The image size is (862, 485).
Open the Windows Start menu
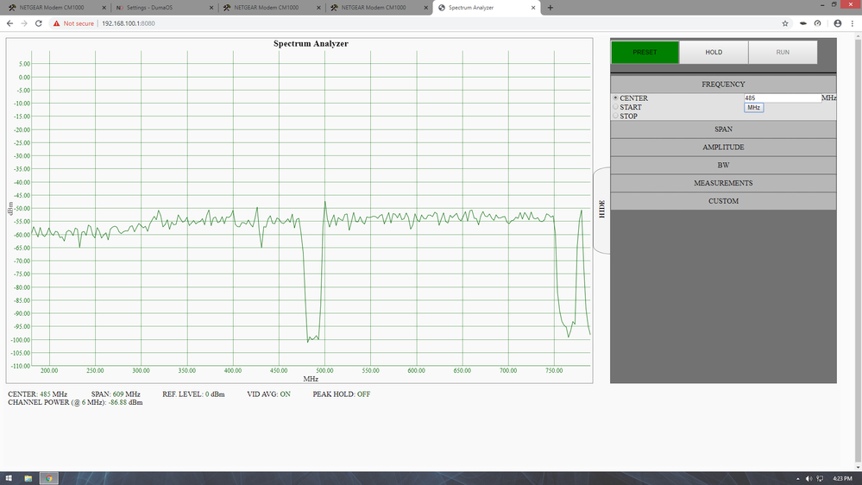pos(9,478)
